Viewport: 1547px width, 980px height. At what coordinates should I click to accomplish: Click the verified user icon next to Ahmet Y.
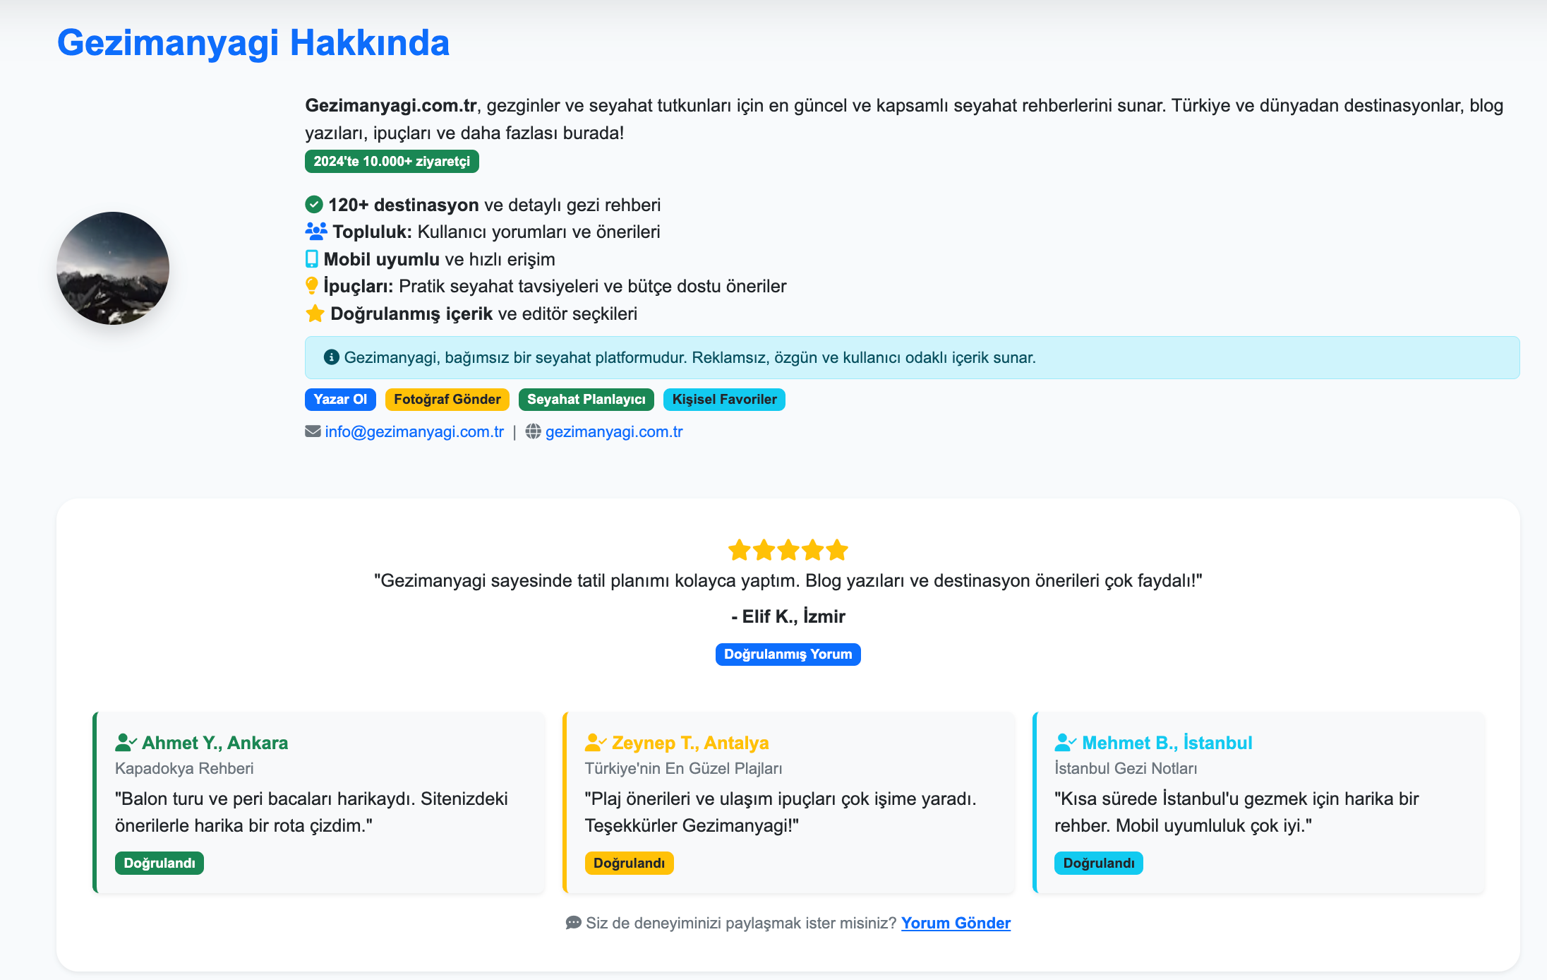126,743
